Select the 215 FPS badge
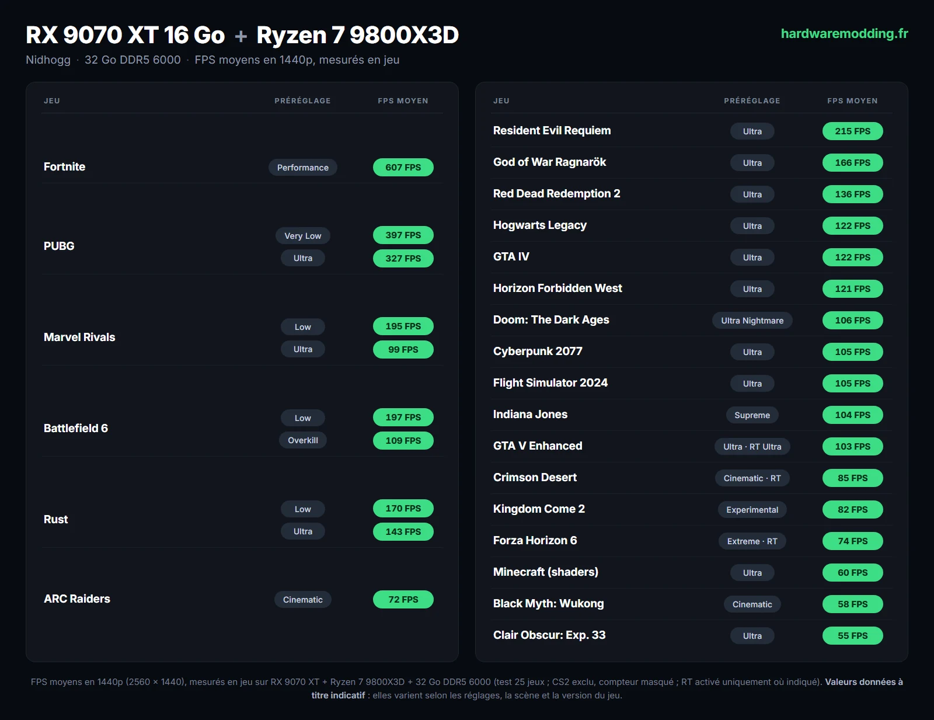Viewport: 934px width, 720px height. tap(853, 131)
